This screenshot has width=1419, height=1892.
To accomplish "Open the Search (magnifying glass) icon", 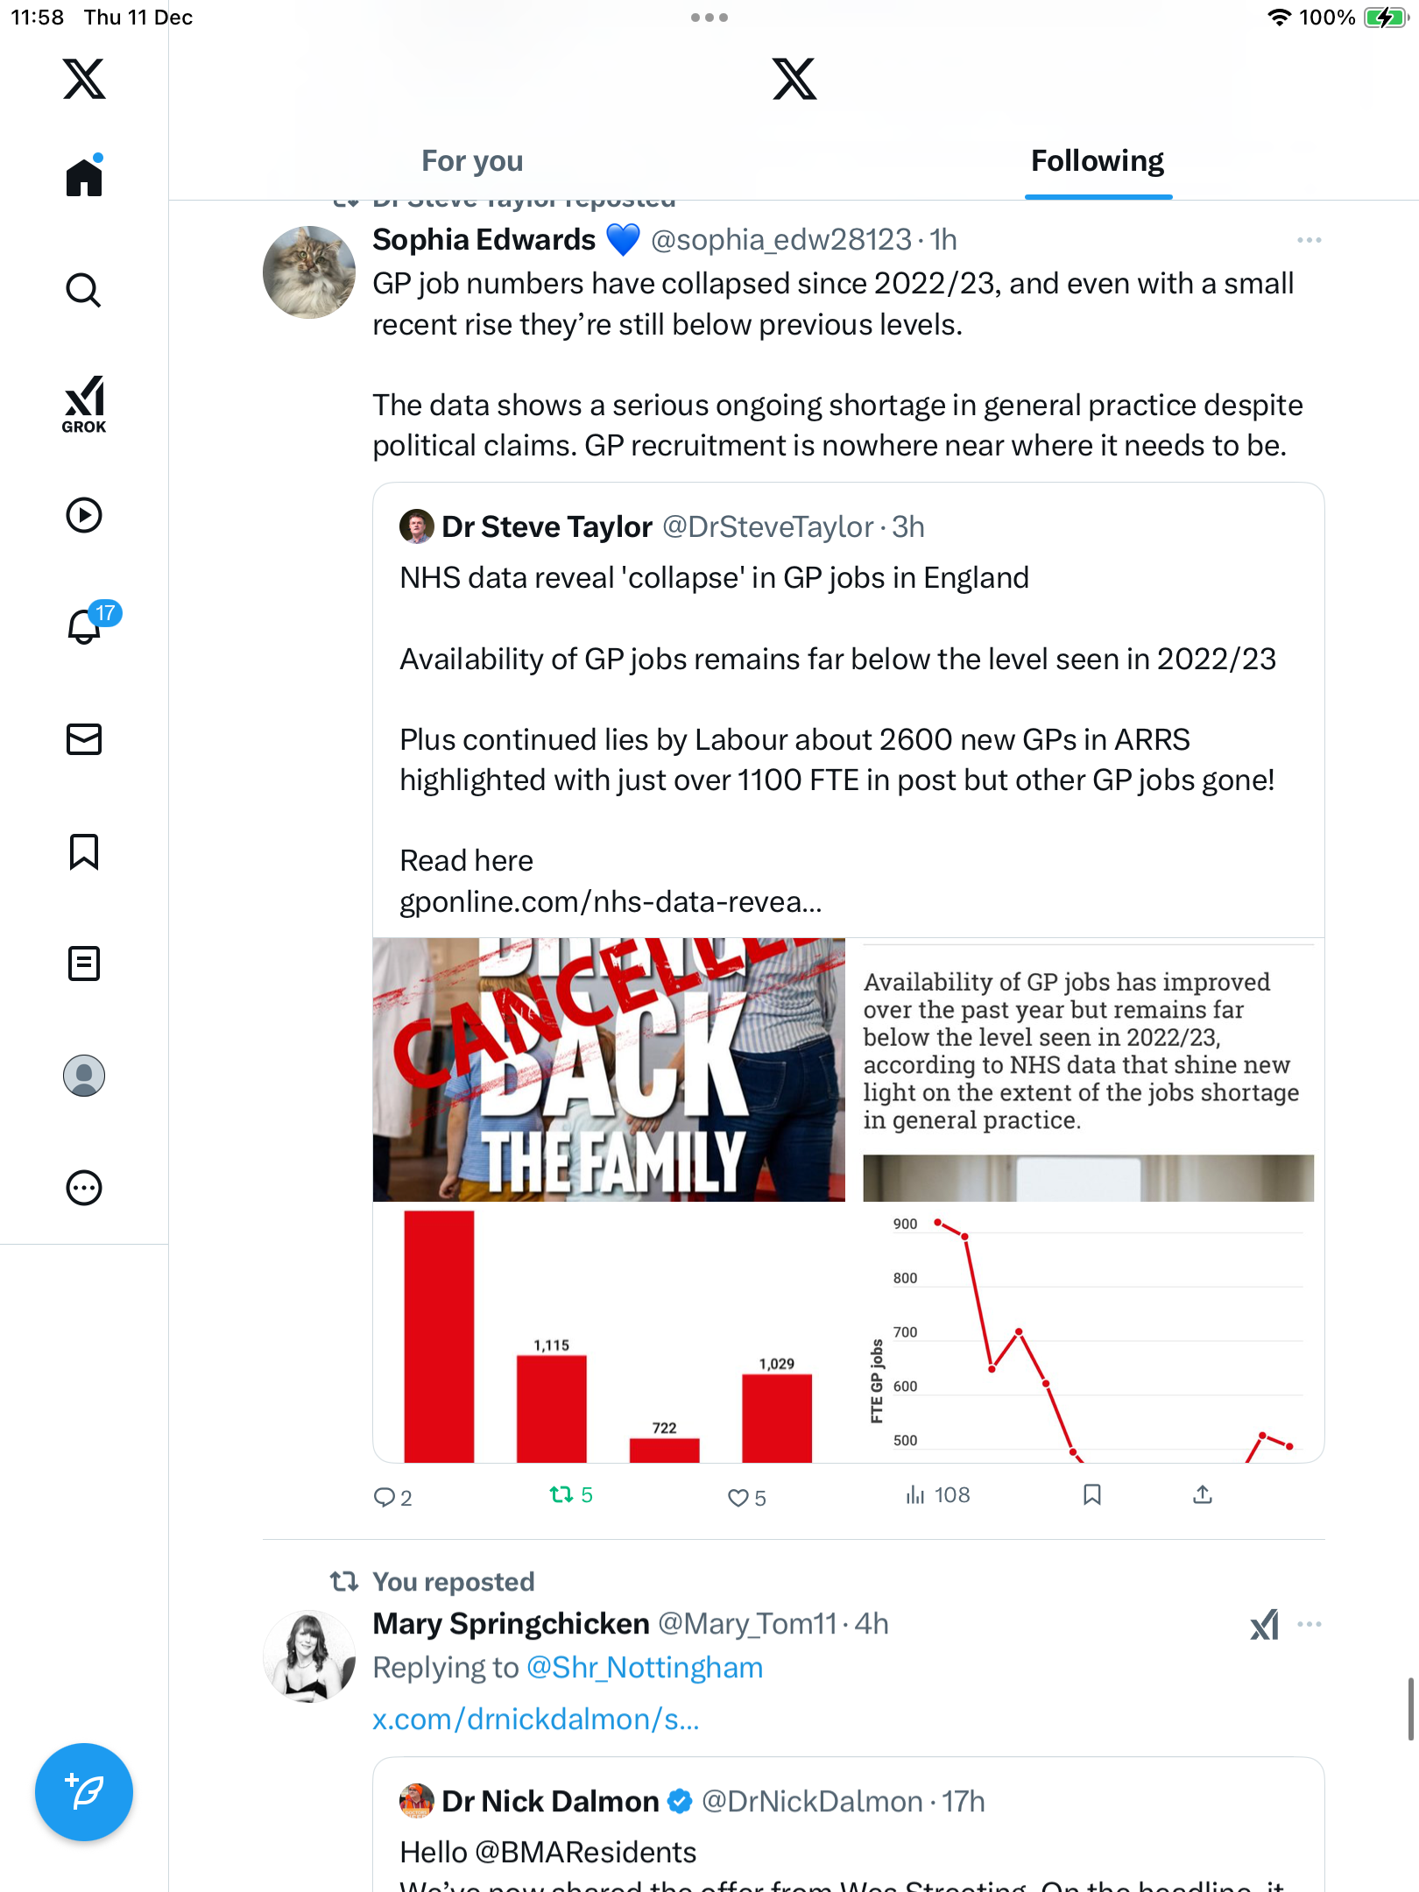I will [84, 290].
